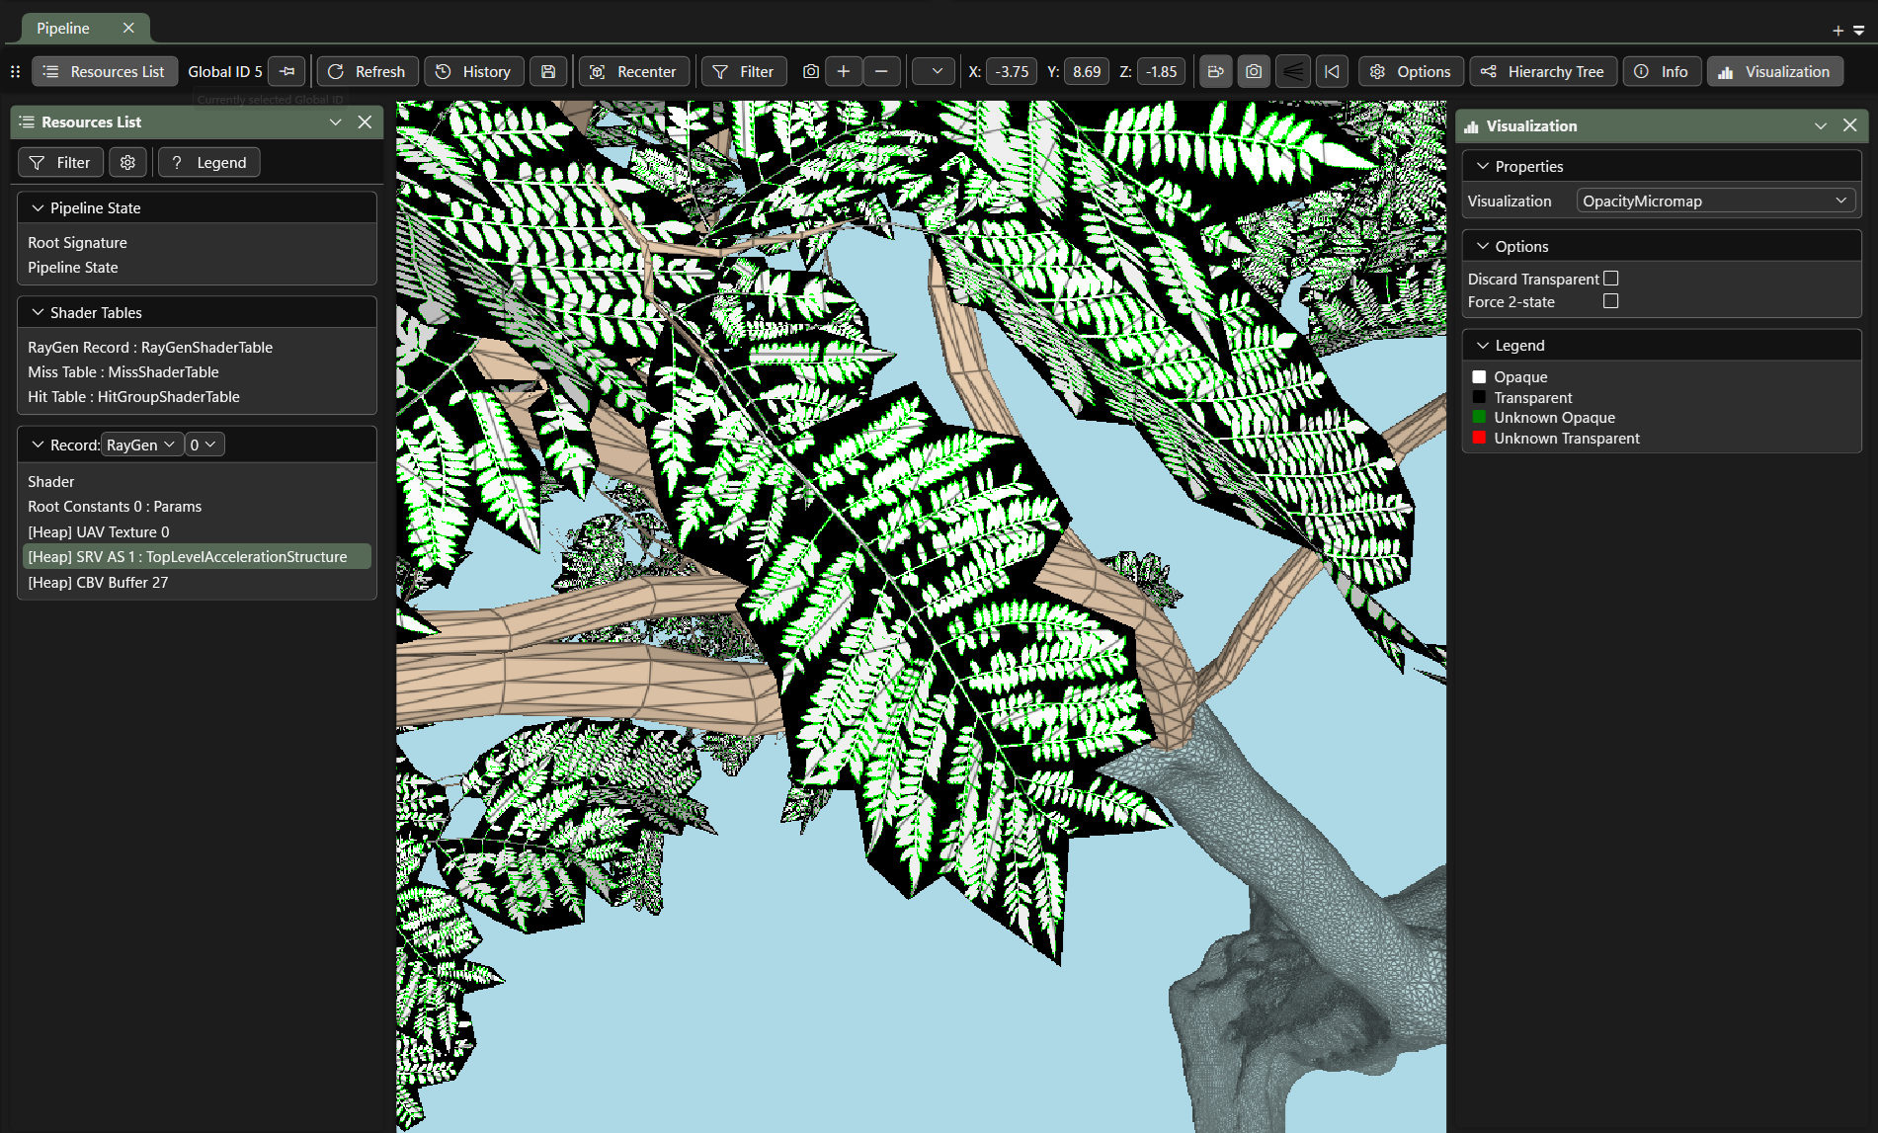Click the plus button next to camera icon
Viewport: 1878px width, 1133px height.
(x=843, y=71)
